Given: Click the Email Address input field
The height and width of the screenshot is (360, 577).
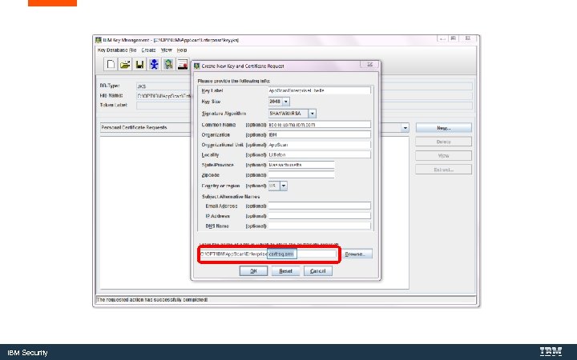Looking at the screenshot, I should coord(320,206).
